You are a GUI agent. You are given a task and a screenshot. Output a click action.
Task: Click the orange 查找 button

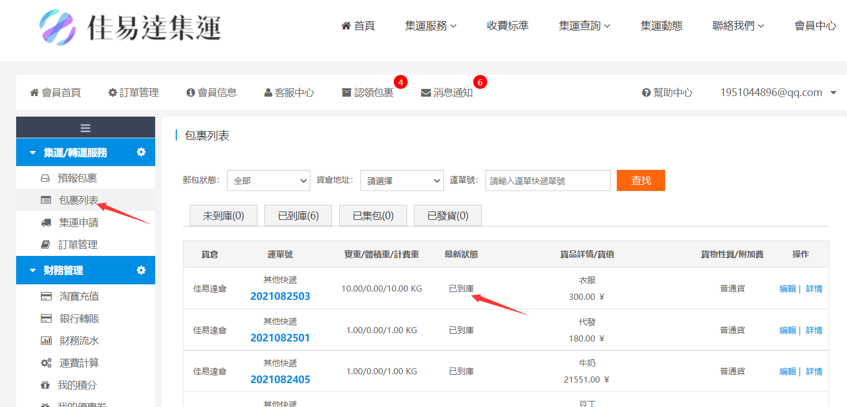(x=641, y=180)
